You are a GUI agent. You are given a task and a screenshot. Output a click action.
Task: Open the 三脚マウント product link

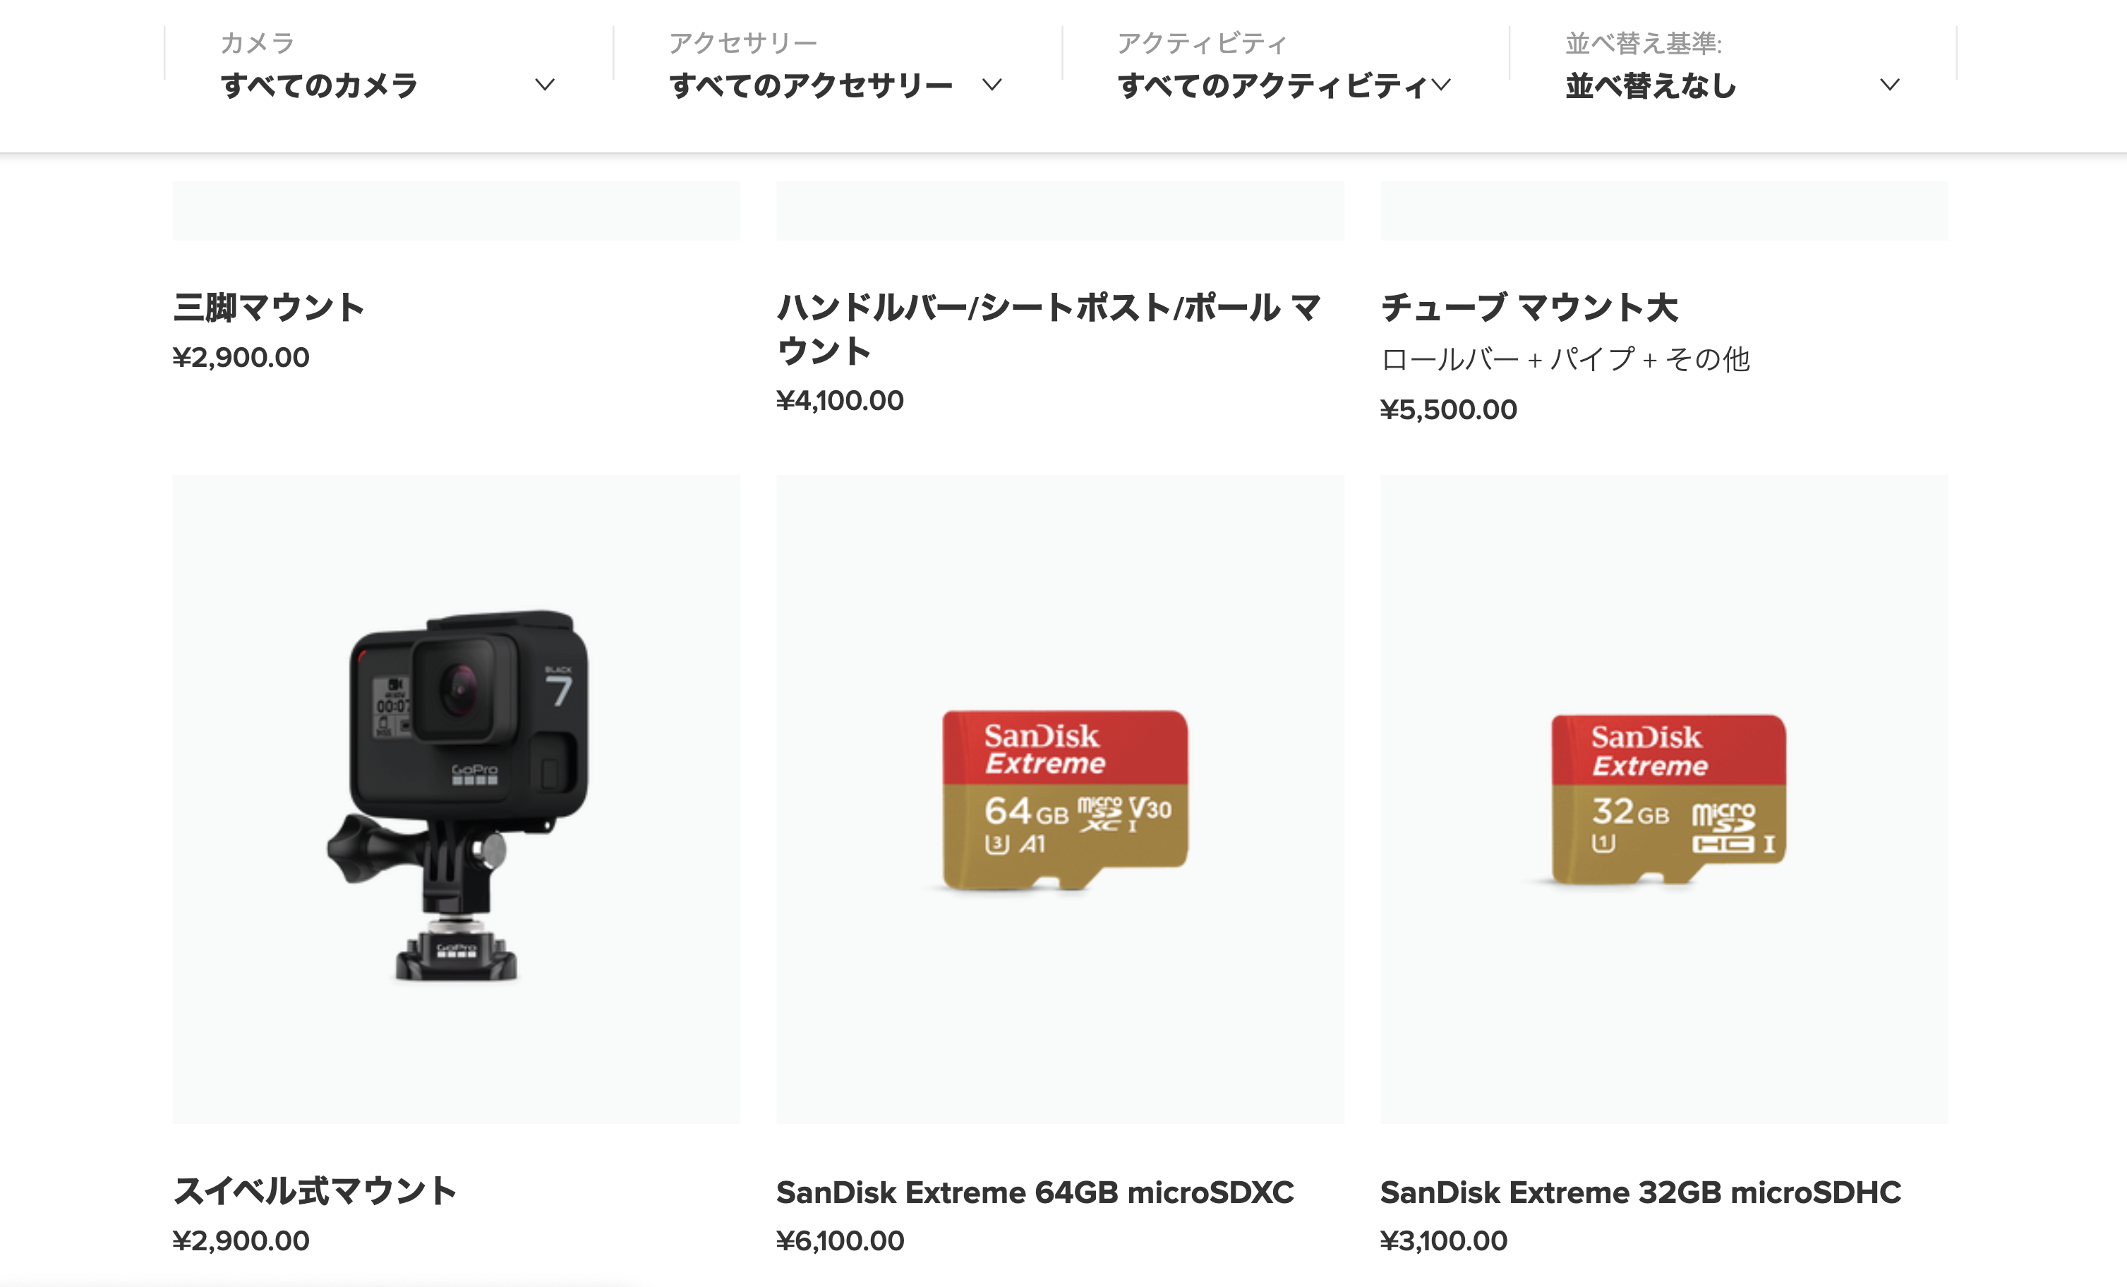point(268,308)
